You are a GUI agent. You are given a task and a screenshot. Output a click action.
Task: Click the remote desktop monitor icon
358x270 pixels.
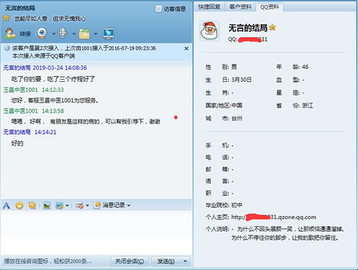click(109, 34)
